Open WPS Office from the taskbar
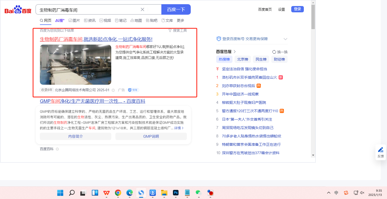Image resolution: width=387 pixels, height=199 pixels. tap(107, 193)
